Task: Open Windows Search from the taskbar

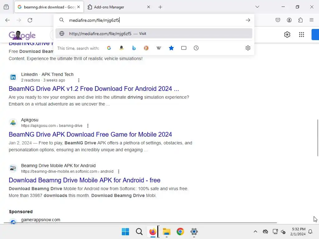Action: 139,232
